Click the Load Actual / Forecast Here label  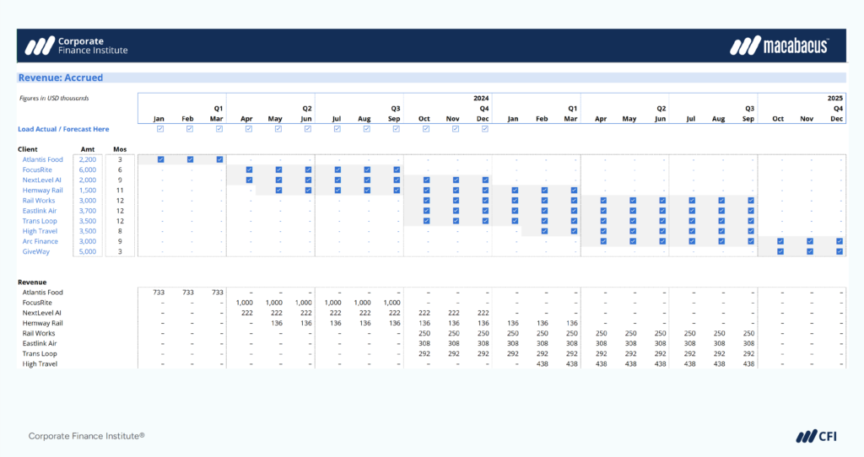click(x=63, y=129)
